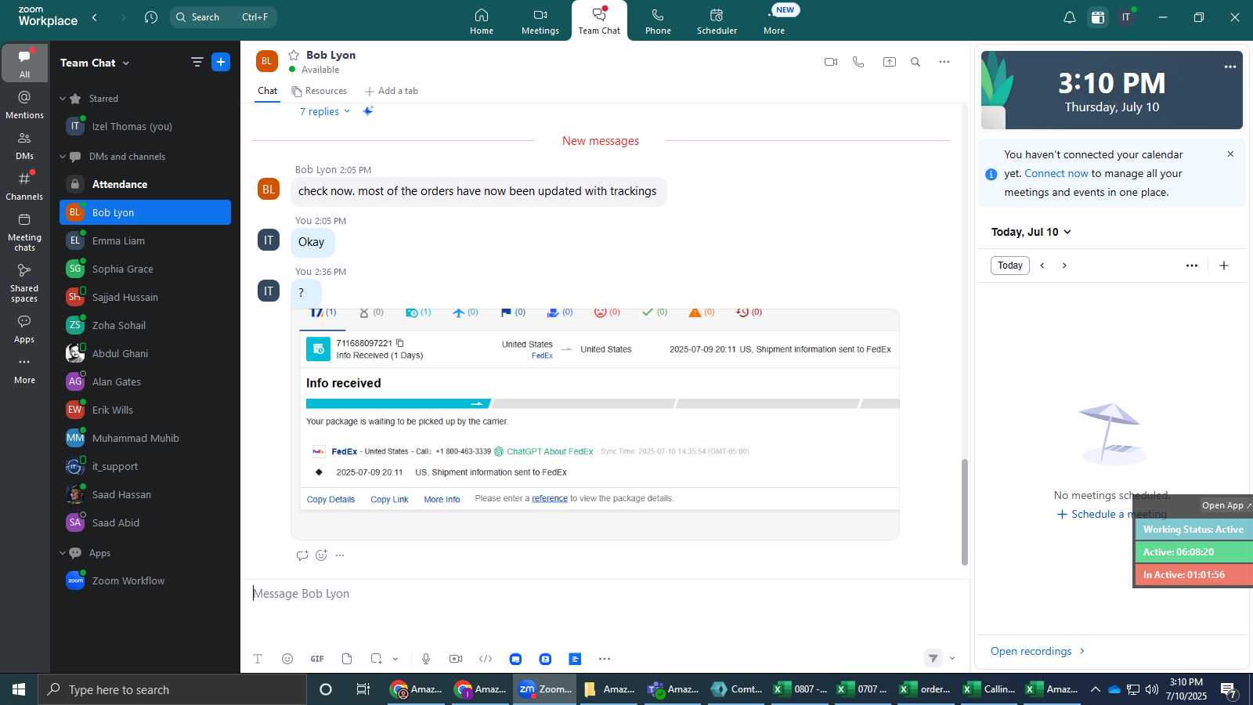
Task: Collapse the Starred section
Action: 63,99
